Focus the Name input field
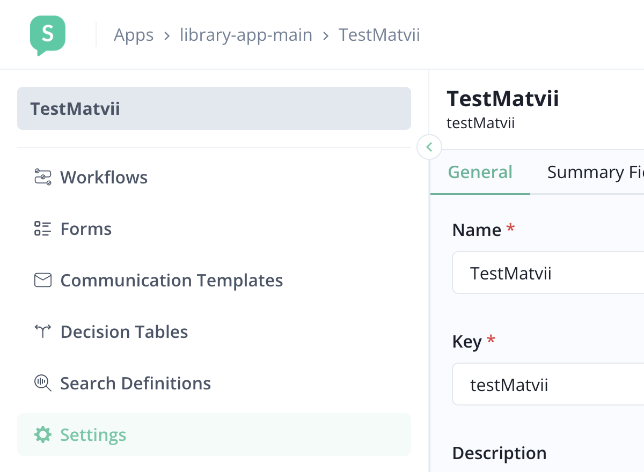 tap(547, 273)
